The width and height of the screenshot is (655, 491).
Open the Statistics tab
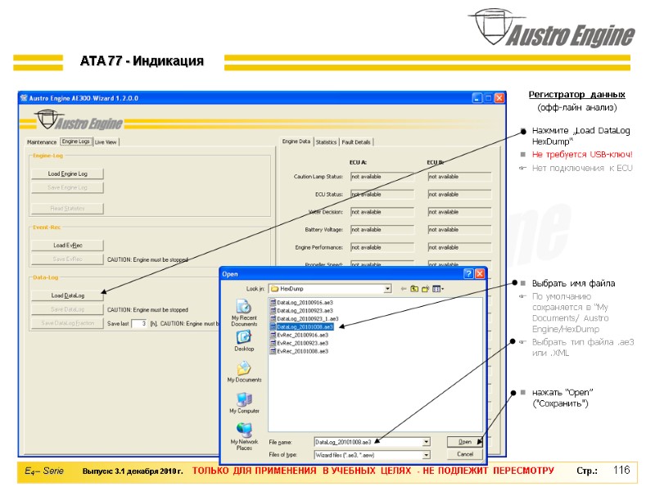(326, 142)
